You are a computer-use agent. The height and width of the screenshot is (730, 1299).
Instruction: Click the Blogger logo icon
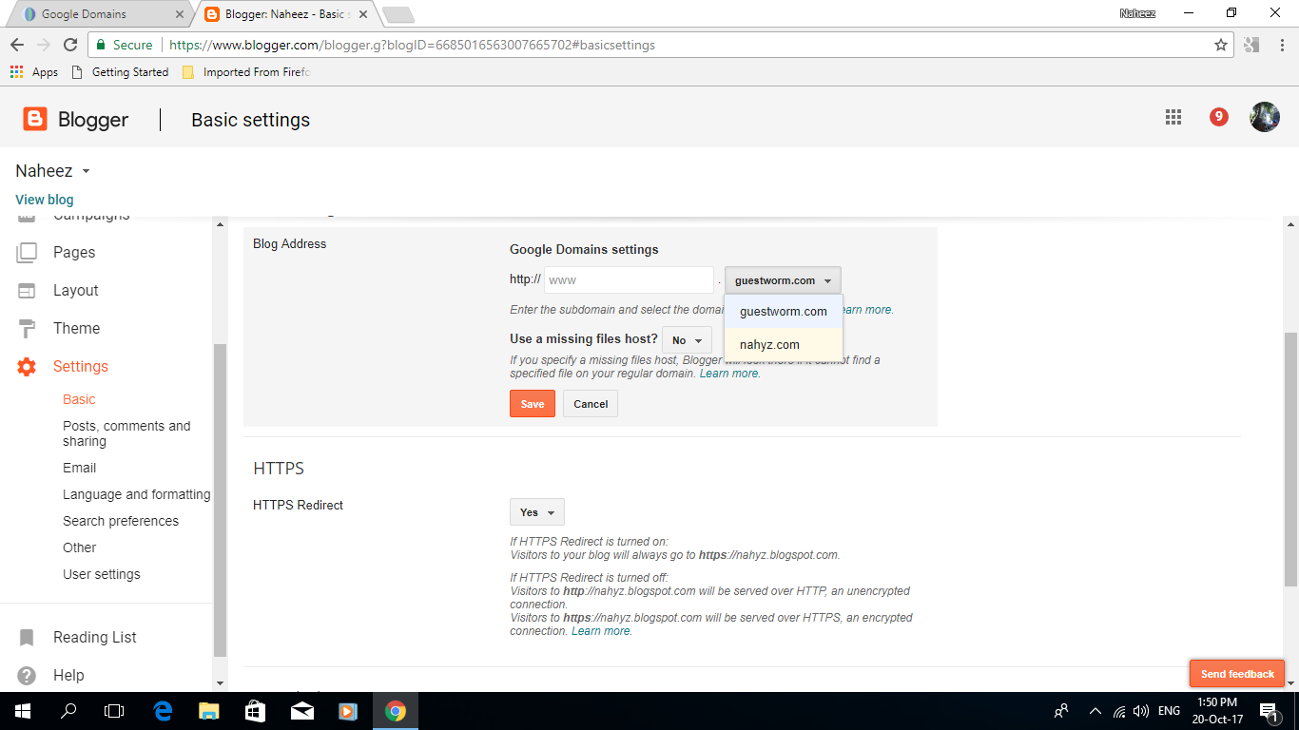pos(35,119)
